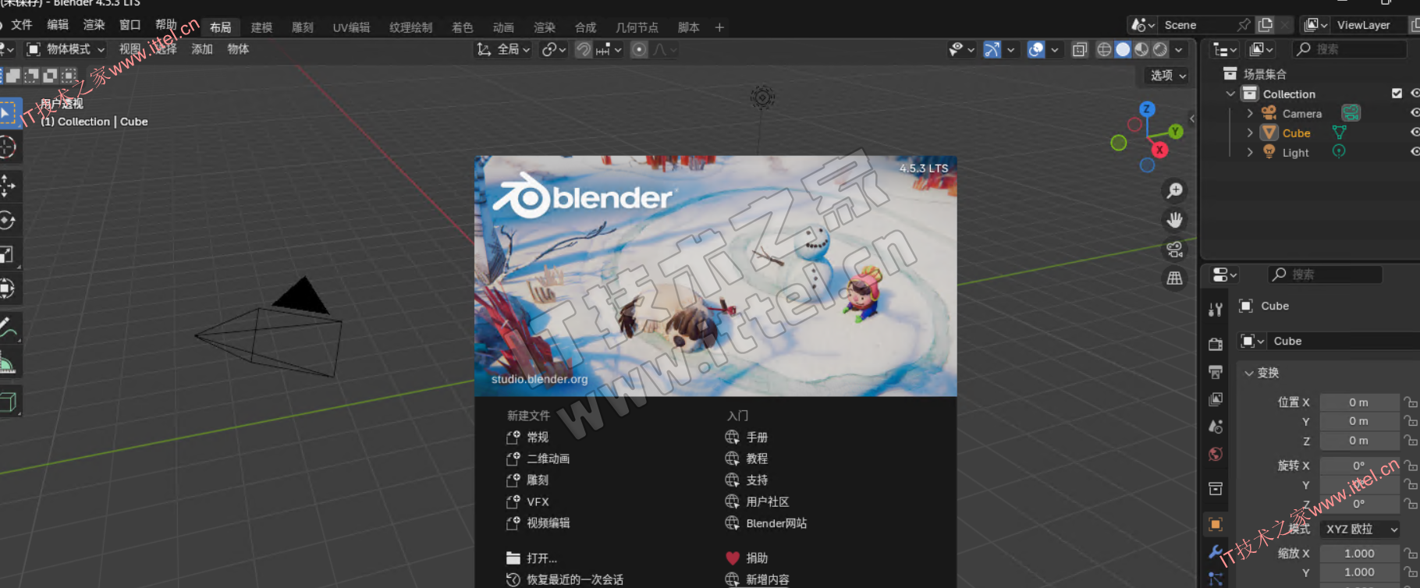Viewport: 1420px width, 588px height.
Task: Select the pan view hand icon
Action: (x=1174, y=220)
